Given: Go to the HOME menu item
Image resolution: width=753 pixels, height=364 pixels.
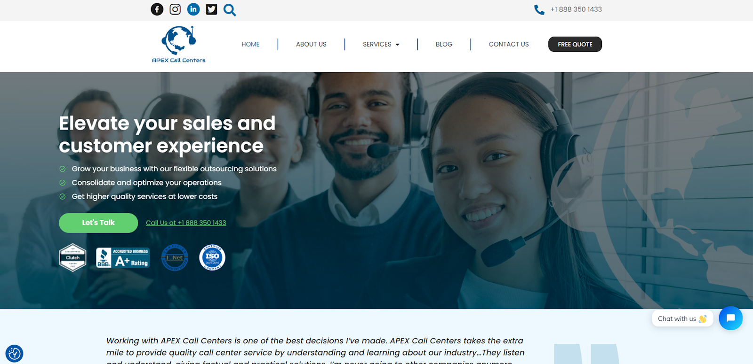Looking at the screenshot, I should [x=250, y=44].
